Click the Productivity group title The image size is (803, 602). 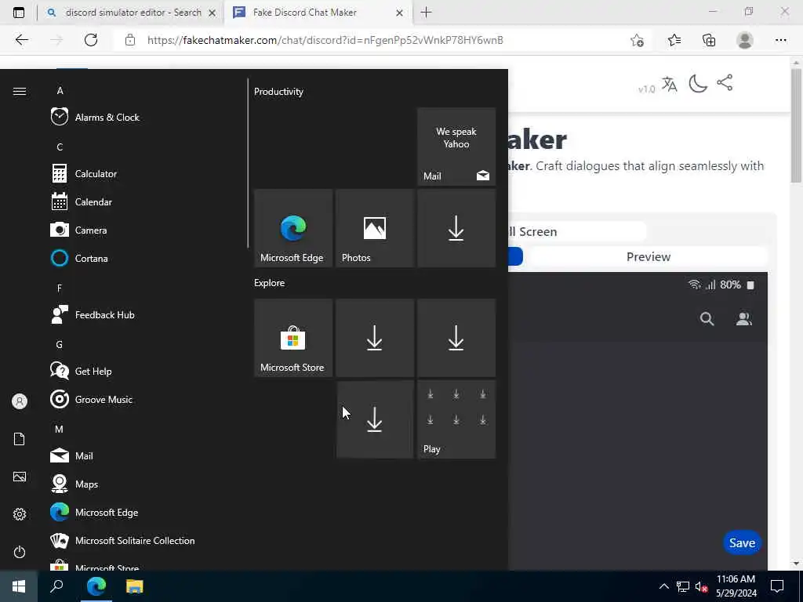tap(278, 92)
